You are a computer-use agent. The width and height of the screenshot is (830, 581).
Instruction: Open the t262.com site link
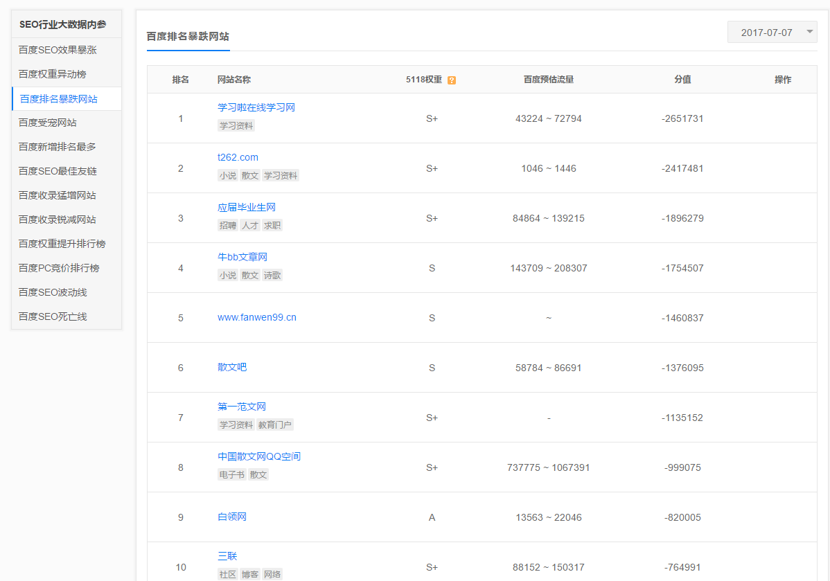238,157
